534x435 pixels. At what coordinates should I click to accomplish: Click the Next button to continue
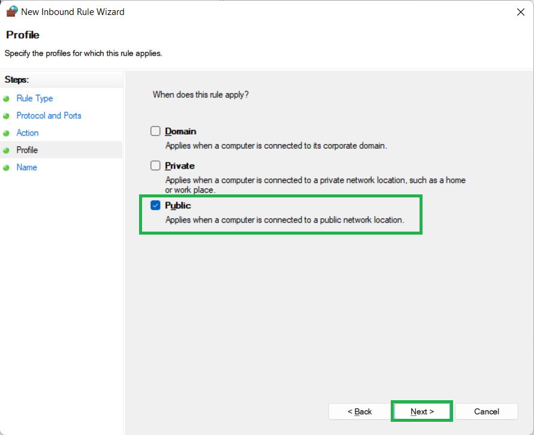coord(421,411)
